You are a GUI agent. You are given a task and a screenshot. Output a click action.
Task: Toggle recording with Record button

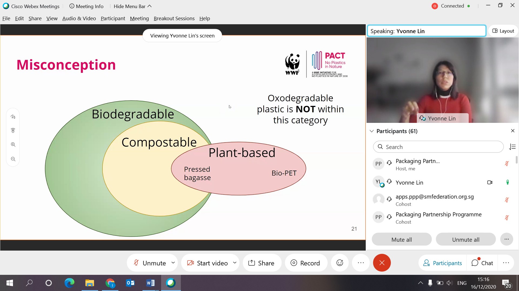point(306,263)
